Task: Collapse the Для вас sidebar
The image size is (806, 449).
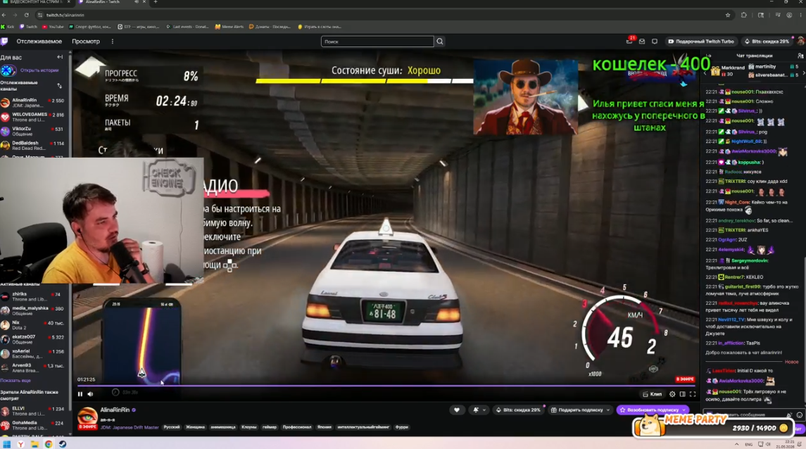Action: [60, 57]
